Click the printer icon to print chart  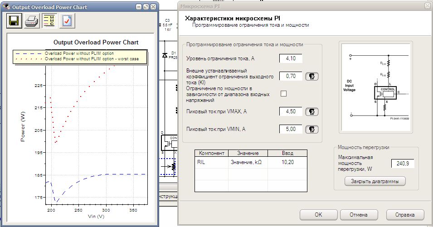(31, 21)
